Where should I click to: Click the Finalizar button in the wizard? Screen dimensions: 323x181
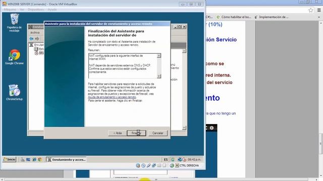pyautogui.click(x=136, y=133)
